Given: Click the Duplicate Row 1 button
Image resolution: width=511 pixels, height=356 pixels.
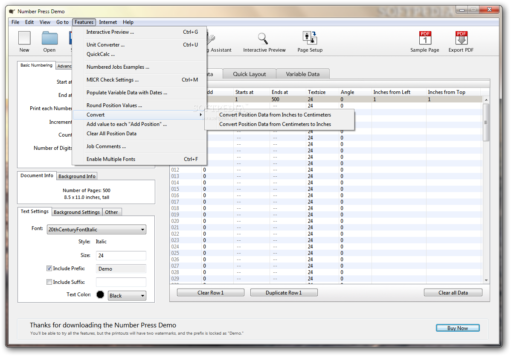Looking at the screenshot, I should 284,293.
